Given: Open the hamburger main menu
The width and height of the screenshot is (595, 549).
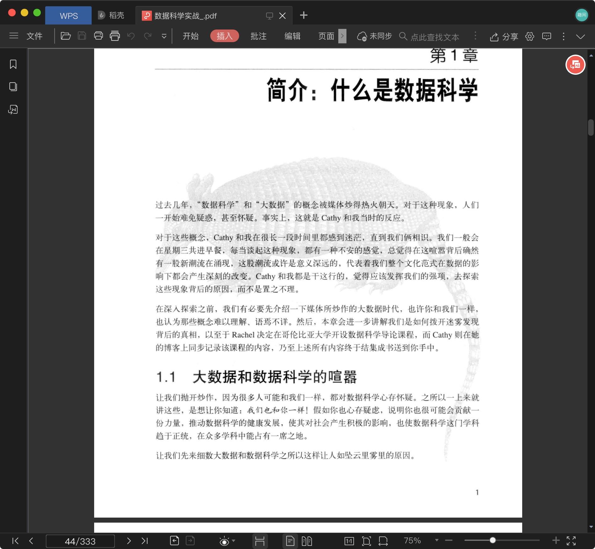Looking at the screenshot, I should [x=14, y=36].
